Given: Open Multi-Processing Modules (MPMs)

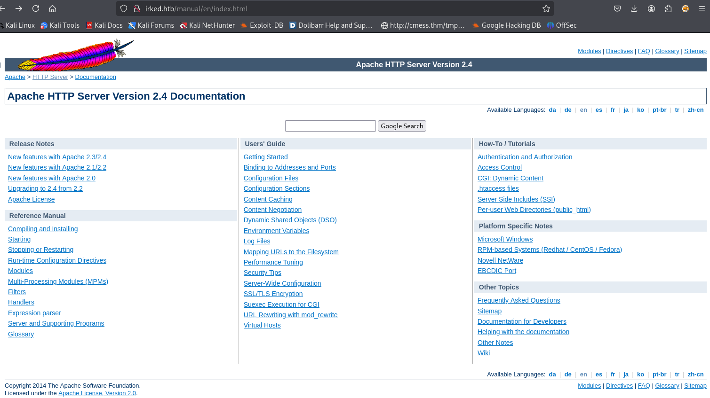Looking at the screenshot, I should pyautogui.click(x=58, y=281).
